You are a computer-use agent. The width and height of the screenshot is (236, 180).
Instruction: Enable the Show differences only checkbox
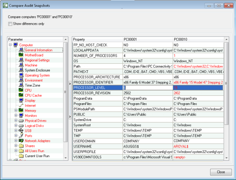tap(10, 24)
